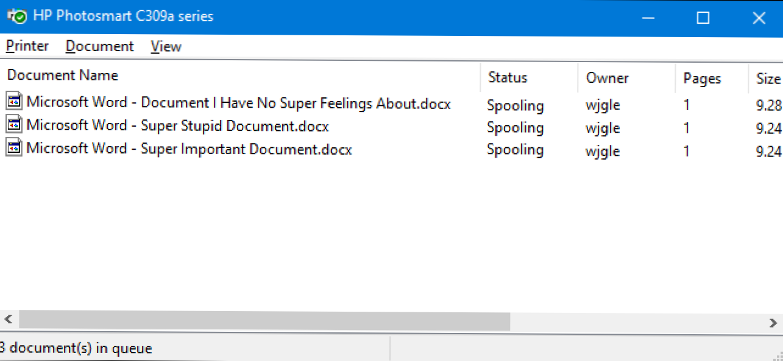Click Spooling status of Super Important Document
This screenshot has height=361, width=783.
[x=516, y=150]
